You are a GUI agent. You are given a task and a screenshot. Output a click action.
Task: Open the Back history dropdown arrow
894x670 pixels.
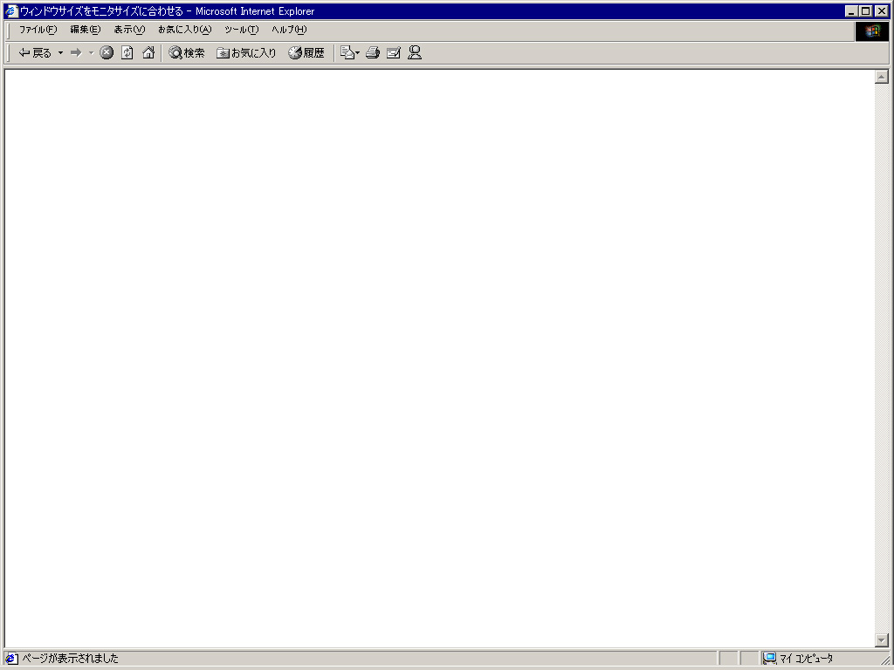(60, 53)
